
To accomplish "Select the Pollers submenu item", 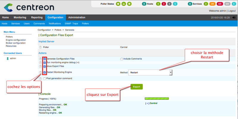I will click(85, 24).
